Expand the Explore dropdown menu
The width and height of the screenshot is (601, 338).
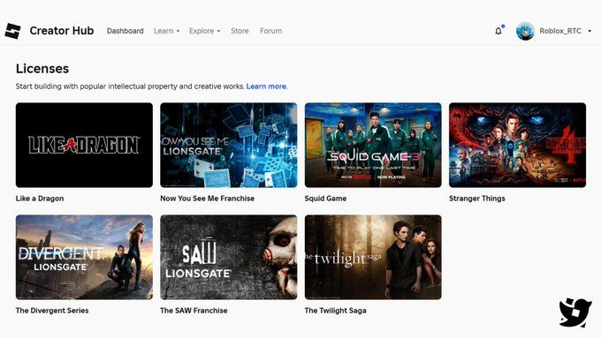tap(205, 31)
